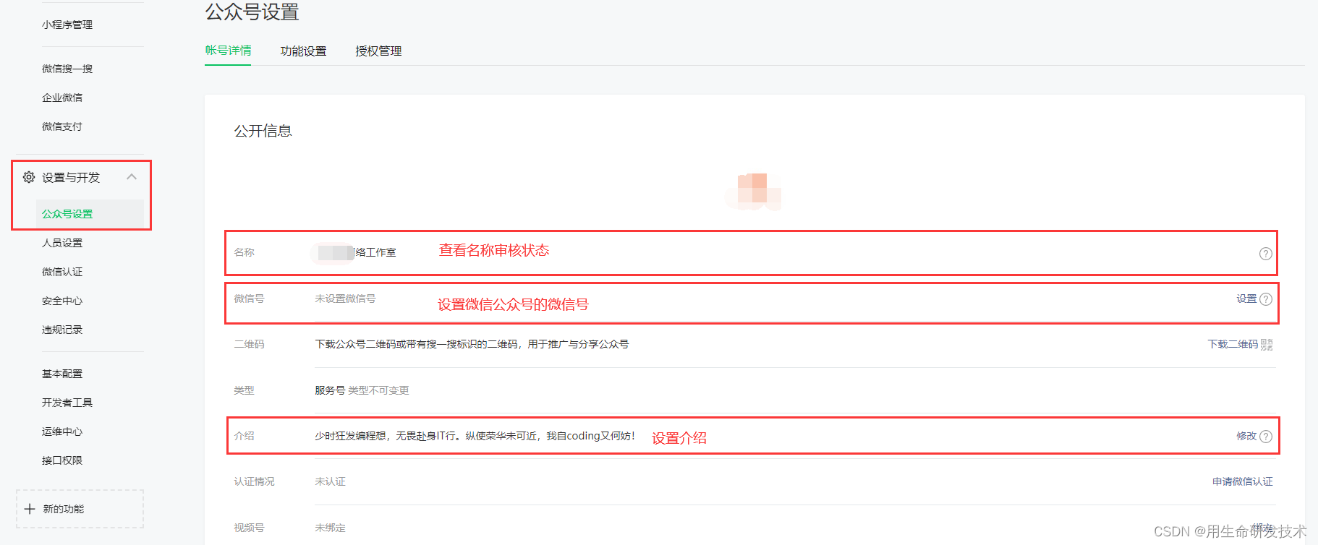
Task: Open 运维中心 in the sidebar
Action: coord(62,432)
